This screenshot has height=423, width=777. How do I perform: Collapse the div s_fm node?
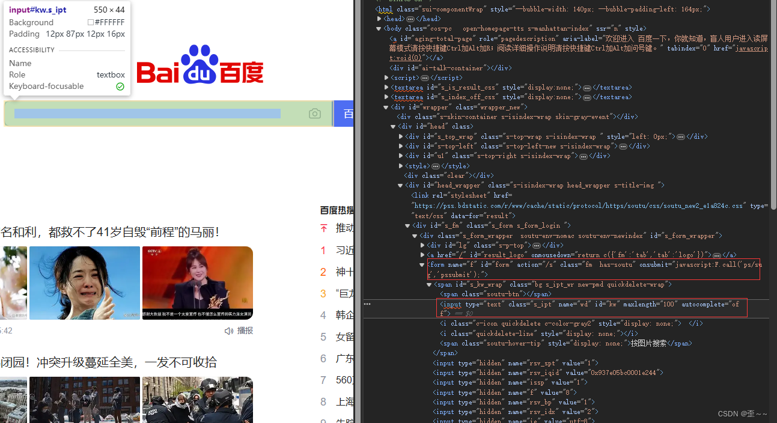(x=408, y=226)
